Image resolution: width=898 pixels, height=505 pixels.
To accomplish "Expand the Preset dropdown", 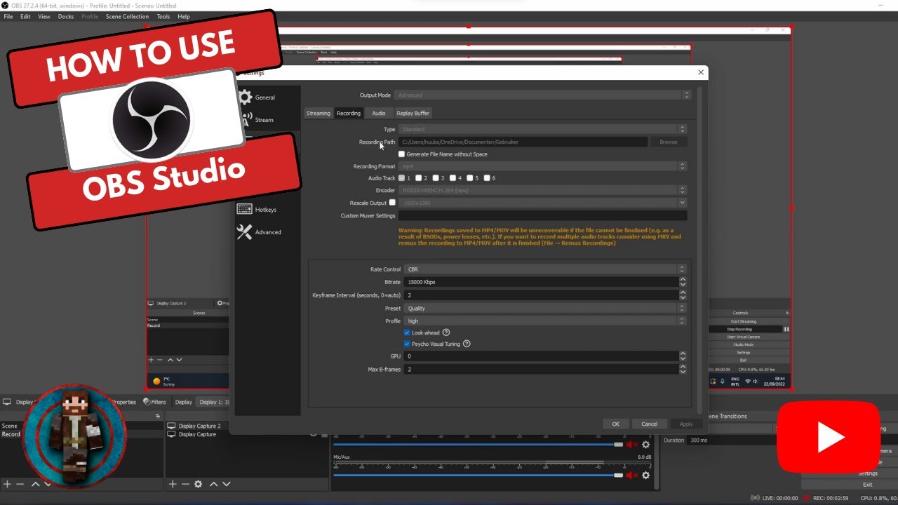I will (544, 308).
